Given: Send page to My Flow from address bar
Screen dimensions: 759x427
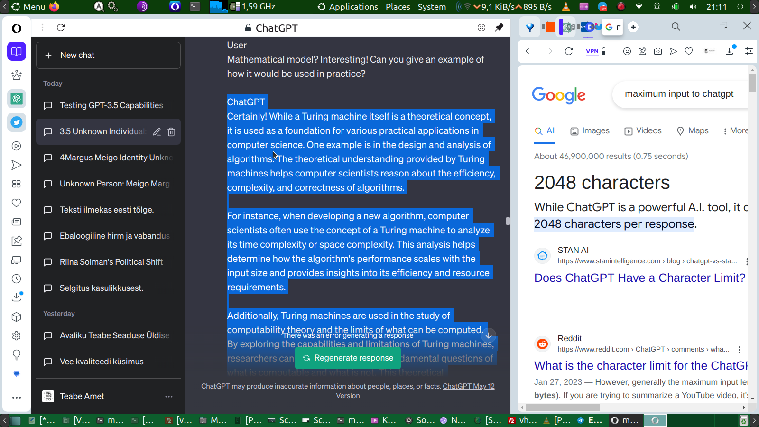Looking at the screenshot, I should coord(673,51).
